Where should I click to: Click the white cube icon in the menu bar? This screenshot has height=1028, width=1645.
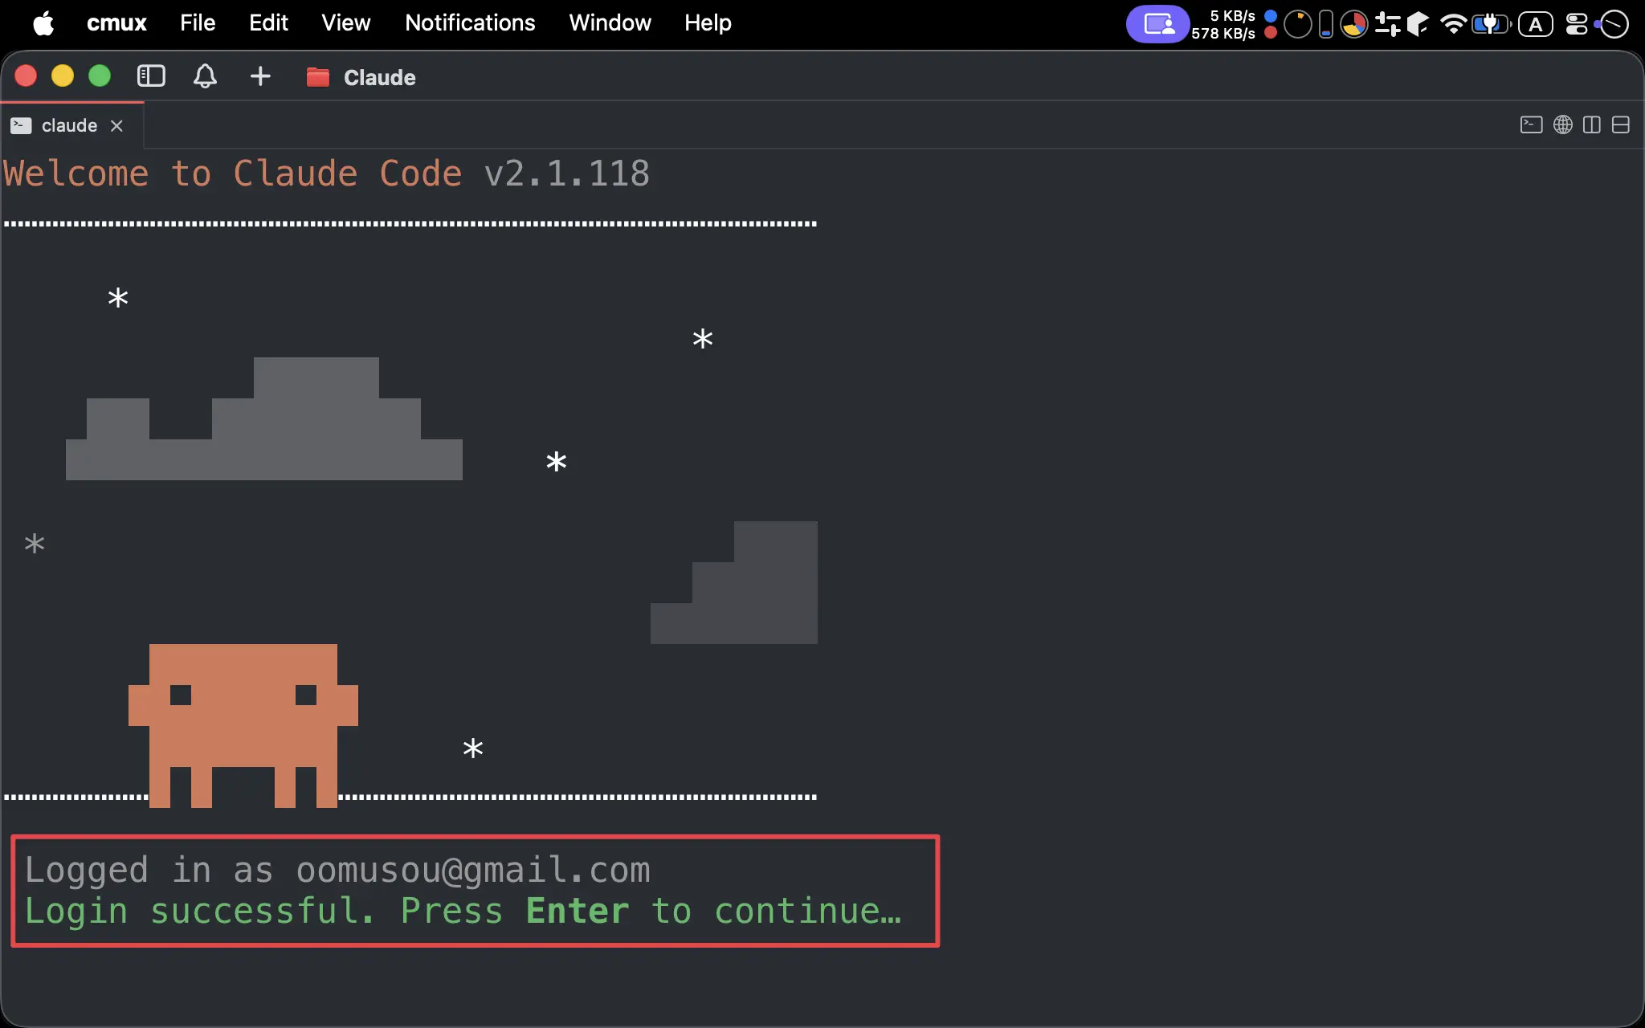1418,24
